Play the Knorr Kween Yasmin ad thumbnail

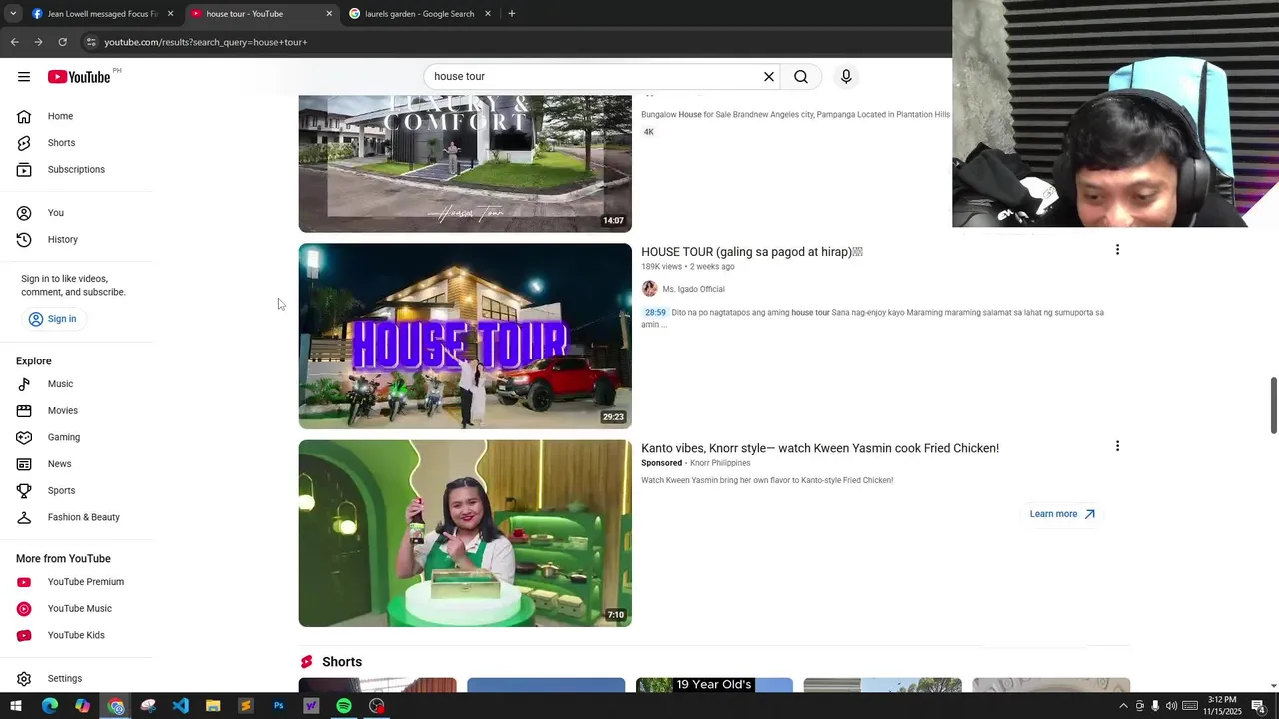(x=465, y=533)
